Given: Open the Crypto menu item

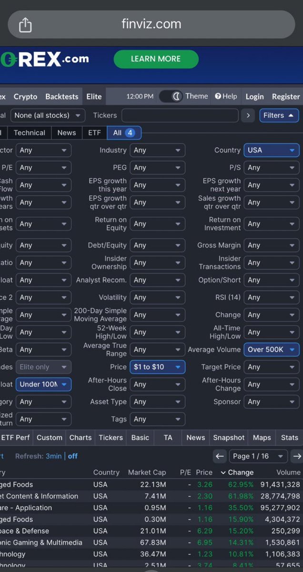Looking at the screenshot, I should 25,96.
